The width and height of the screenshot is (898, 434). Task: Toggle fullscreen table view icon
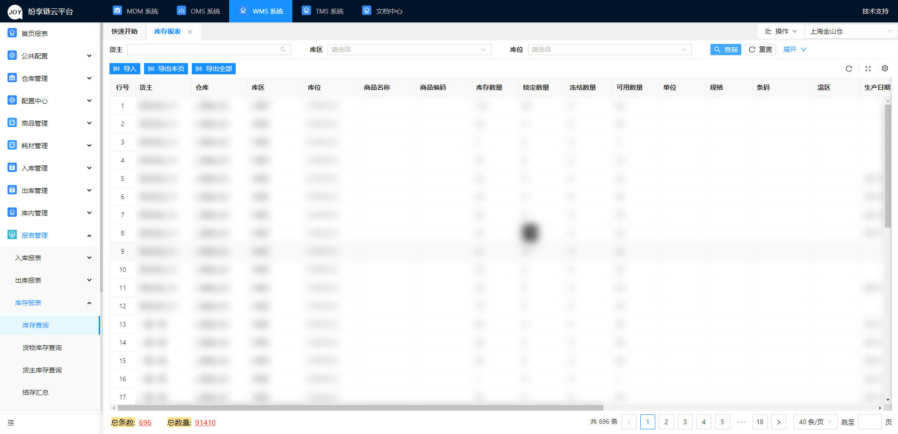click(868, 69)
